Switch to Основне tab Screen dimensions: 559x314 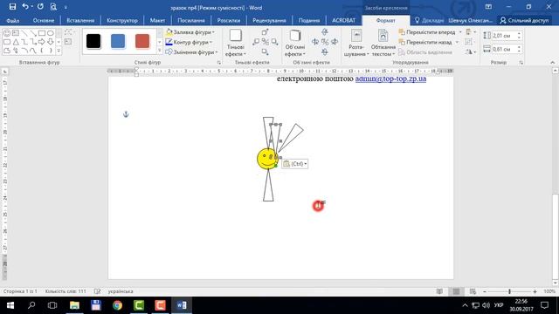44,20
